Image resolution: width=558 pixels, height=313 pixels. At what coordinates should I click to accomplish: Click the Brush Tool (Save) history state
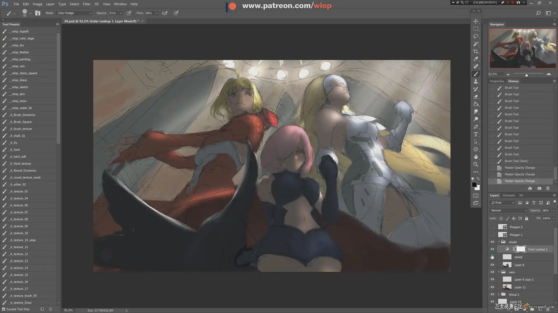(516, 161)
